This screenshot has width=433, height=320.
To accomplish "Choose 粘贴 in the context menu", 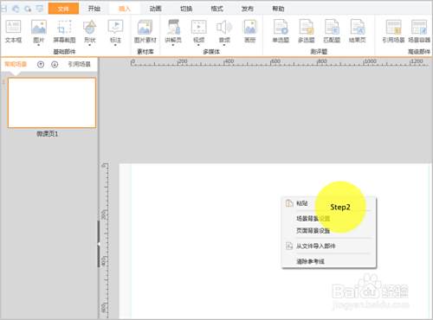I will point(329,203).
